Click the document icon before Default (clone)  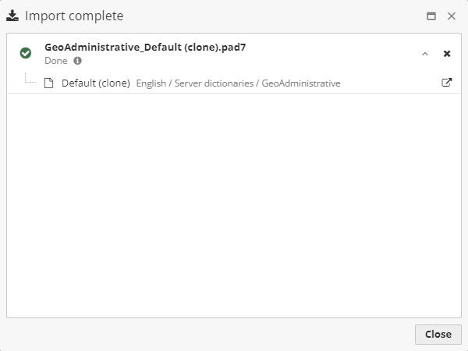click(48, 83)
